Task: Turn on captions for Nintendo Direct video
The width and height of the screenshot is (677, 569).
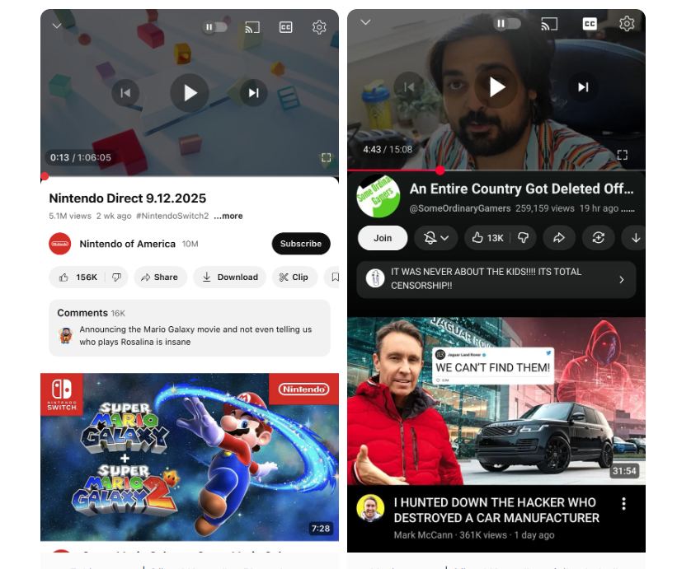Action: pos(285,27)
